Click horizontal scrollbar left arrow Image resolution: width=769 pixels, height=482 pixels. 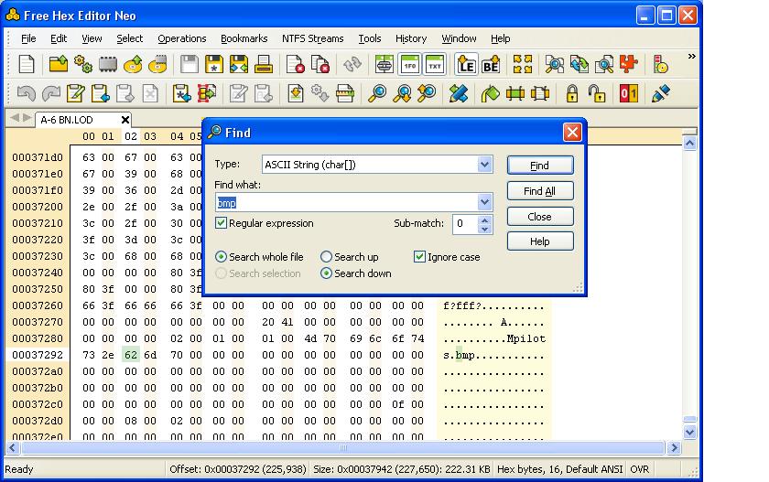pyautogui.click(x=12, y=448)
